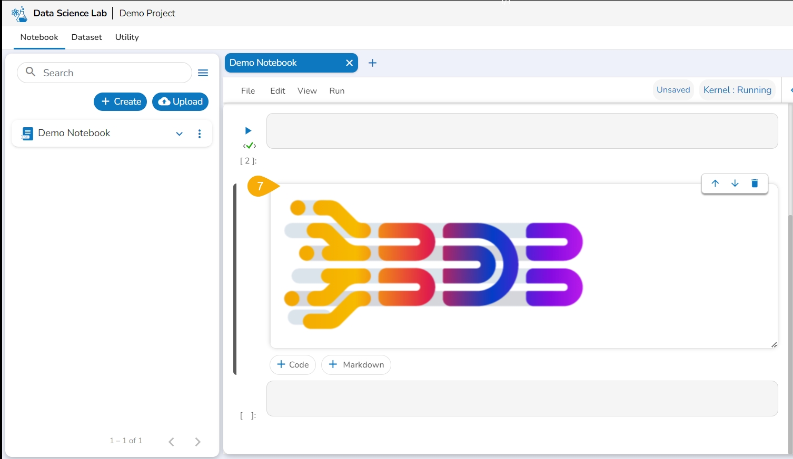
Task: Click the Create button
Action: (x=121, y=101)
